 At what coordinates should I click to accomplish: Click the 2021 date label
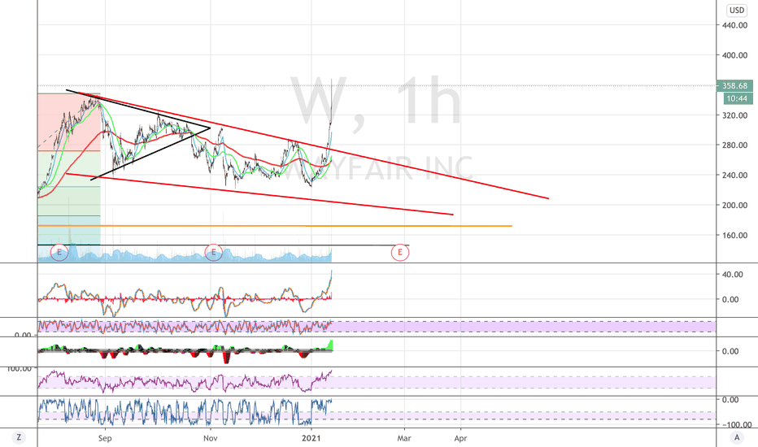tap(311, 438)
